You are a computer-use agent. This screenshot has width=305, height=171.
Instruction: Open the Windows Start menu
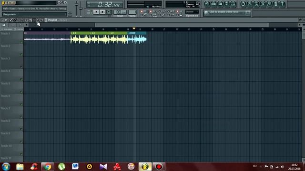(x=6, y=167)
